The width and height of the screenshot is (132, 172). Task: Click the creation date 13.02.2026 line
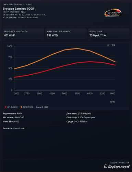(x=24, y=15)
